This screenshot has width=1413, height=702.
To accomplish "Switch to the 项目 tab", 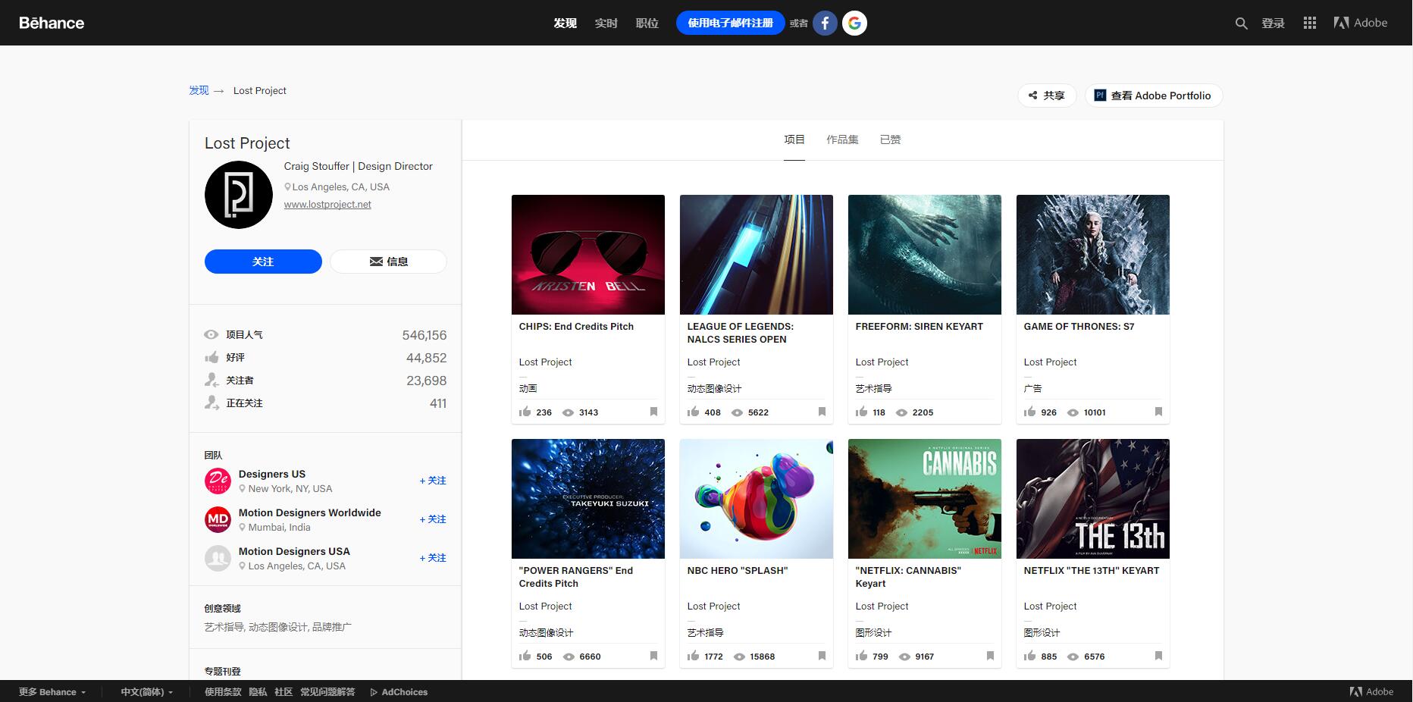I will (x=794, y=139).
